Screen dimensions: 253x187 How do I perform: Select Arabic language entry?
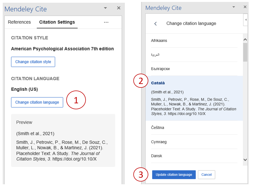(194, 55)
